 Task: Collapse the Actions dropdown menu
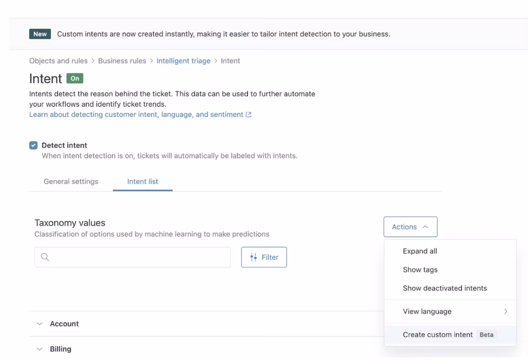coord(410,226)
